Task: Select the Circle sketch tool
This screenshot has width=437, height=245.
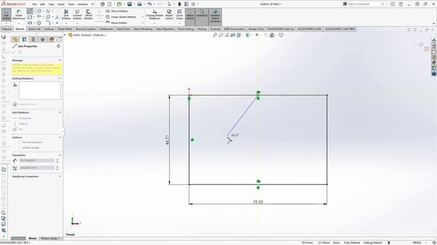Action: 39,11
